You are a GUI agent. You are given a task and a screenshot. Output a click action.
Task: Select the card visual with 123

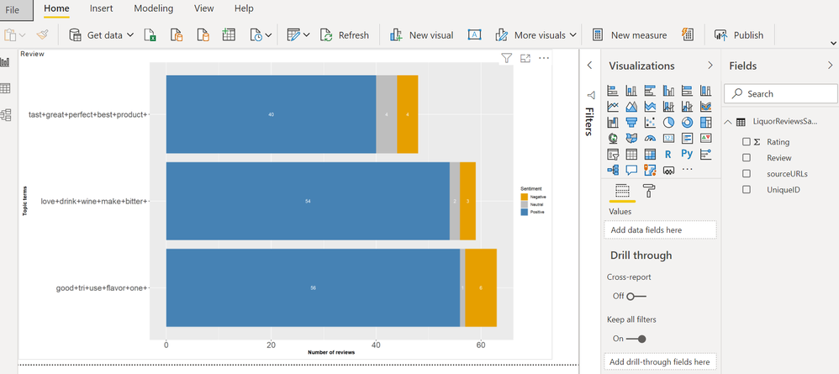coord(668,139)
